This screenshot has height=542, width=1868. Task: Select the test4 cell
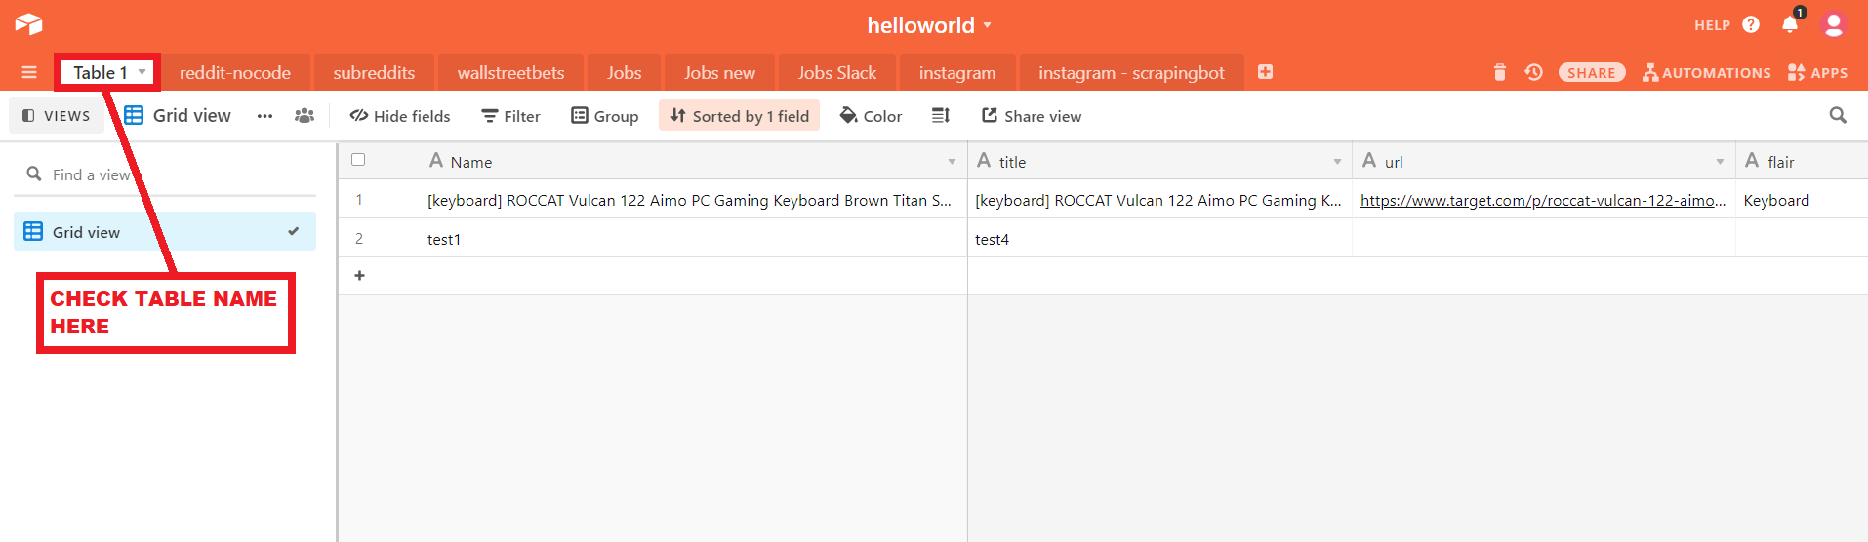1159,239
